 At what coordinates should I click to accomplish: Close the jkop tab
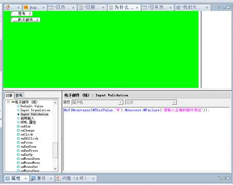click(44, 8)
